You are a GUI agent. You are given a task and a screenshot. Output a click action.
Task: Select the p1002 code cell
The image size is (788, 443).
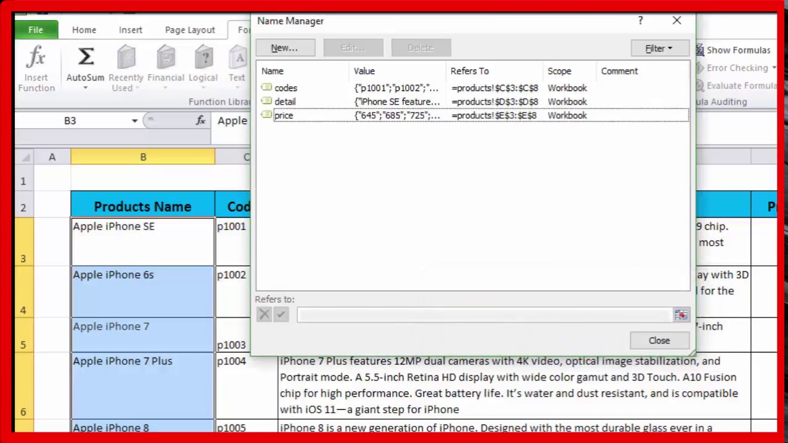click(x=233, y=292)
